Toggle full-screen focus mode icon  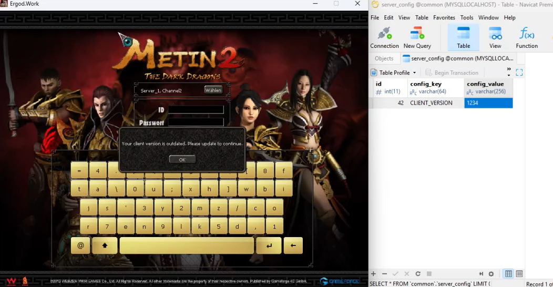[519, 73]
